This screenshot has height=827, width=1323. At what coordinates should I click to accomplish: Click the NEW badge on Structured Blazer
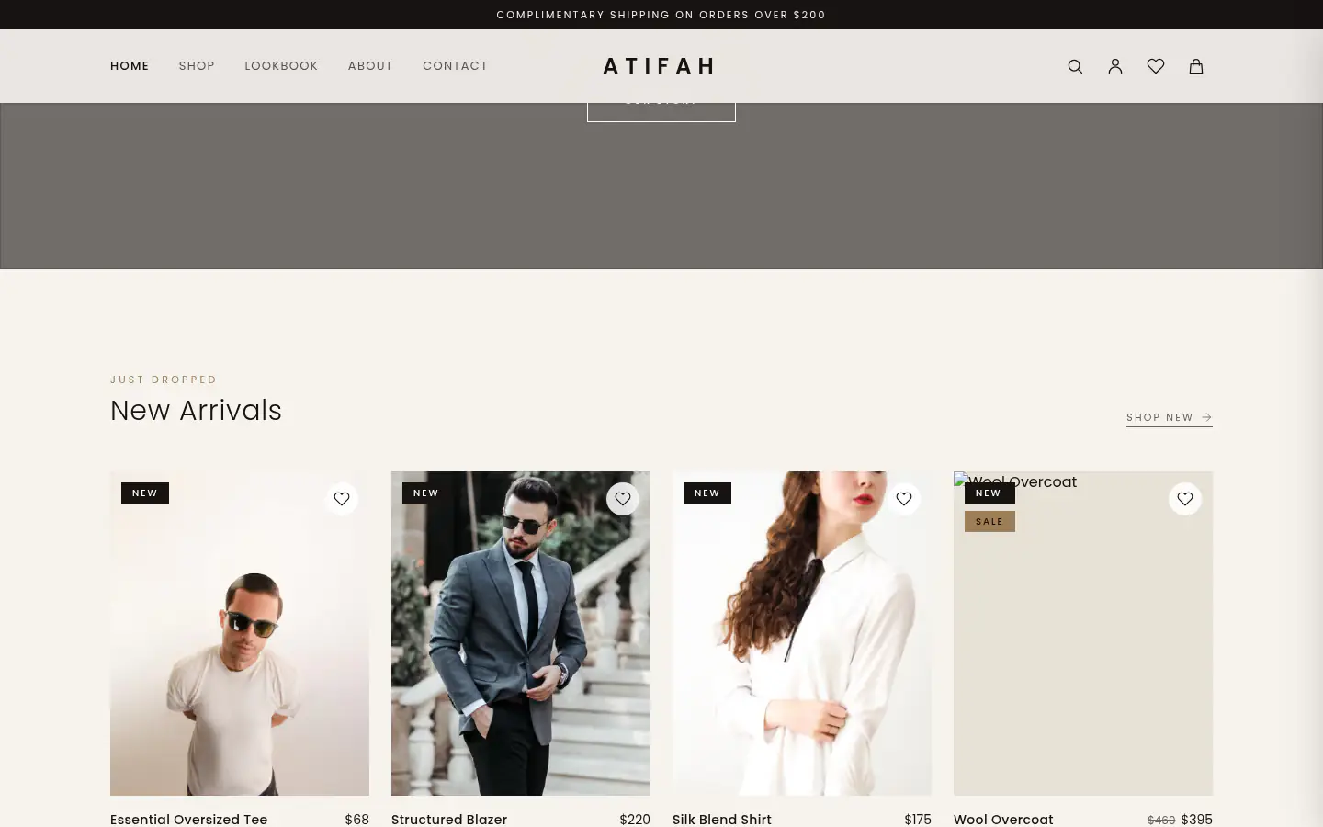[426, 493]
